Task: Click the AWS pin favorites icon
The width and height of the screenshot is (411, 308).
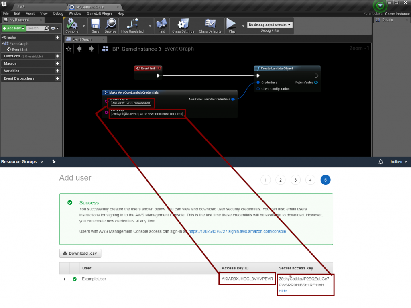Action: point(54,161)
